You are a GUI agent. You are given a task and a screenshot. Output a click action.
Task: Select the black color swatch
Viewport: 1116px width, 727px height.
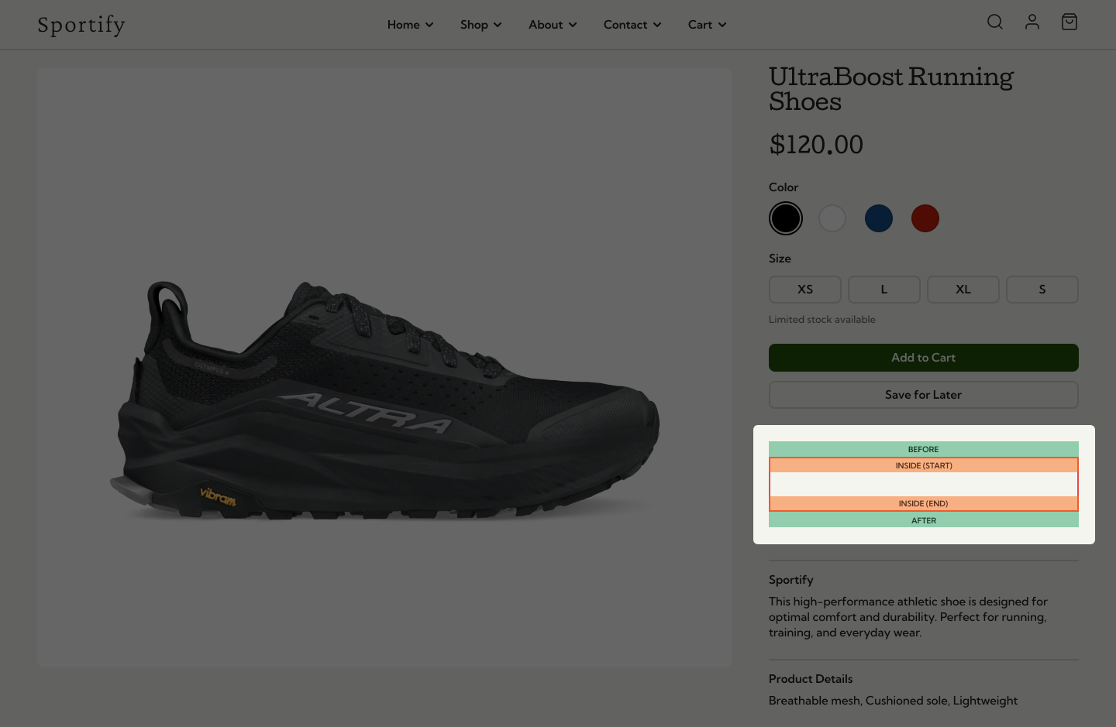786,218
